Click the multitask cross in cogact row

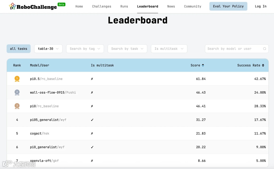coord(92,133)
